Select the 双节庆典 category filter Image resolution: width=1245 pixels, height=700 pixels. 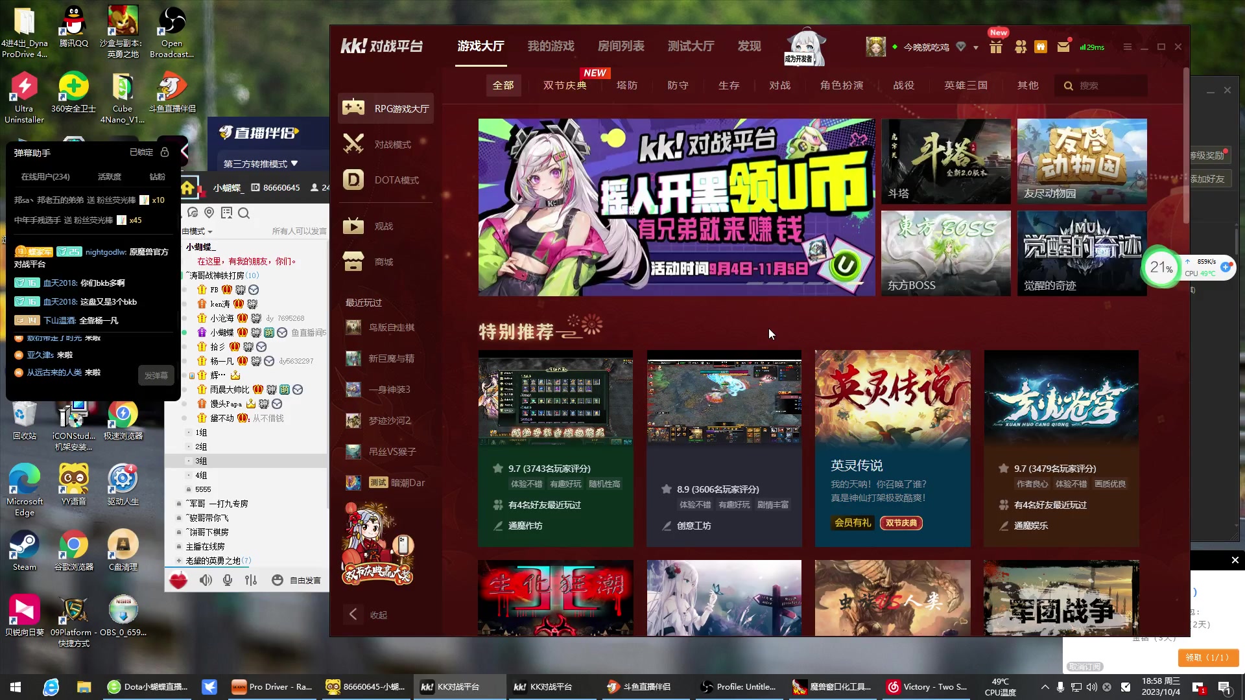[565, 86]
